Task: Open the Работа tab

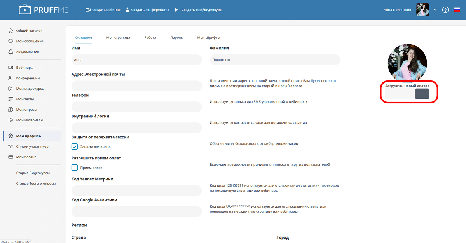Action: click(x=150, y=38)
